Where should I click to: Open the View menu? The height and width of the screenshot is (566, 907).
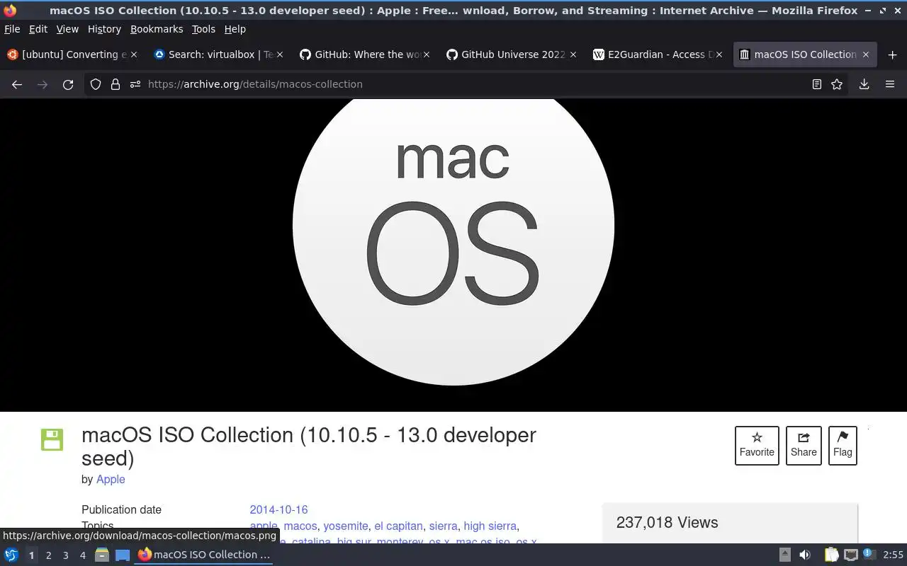[x=67, y=29]
